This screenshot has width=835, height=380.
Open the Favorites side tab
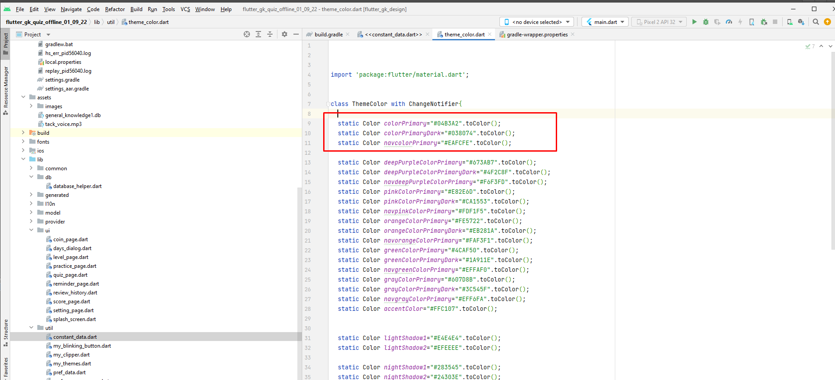coord(5,368)
